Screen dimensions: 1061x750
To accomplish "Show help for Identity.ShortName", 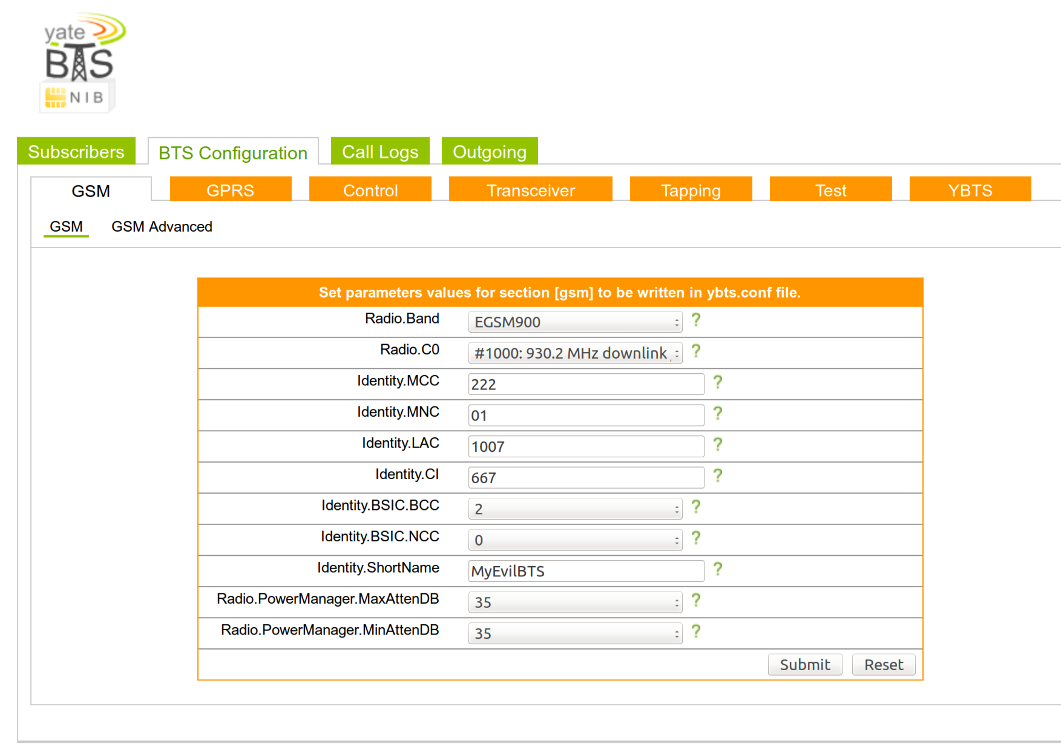I will (x=717, y=569).
